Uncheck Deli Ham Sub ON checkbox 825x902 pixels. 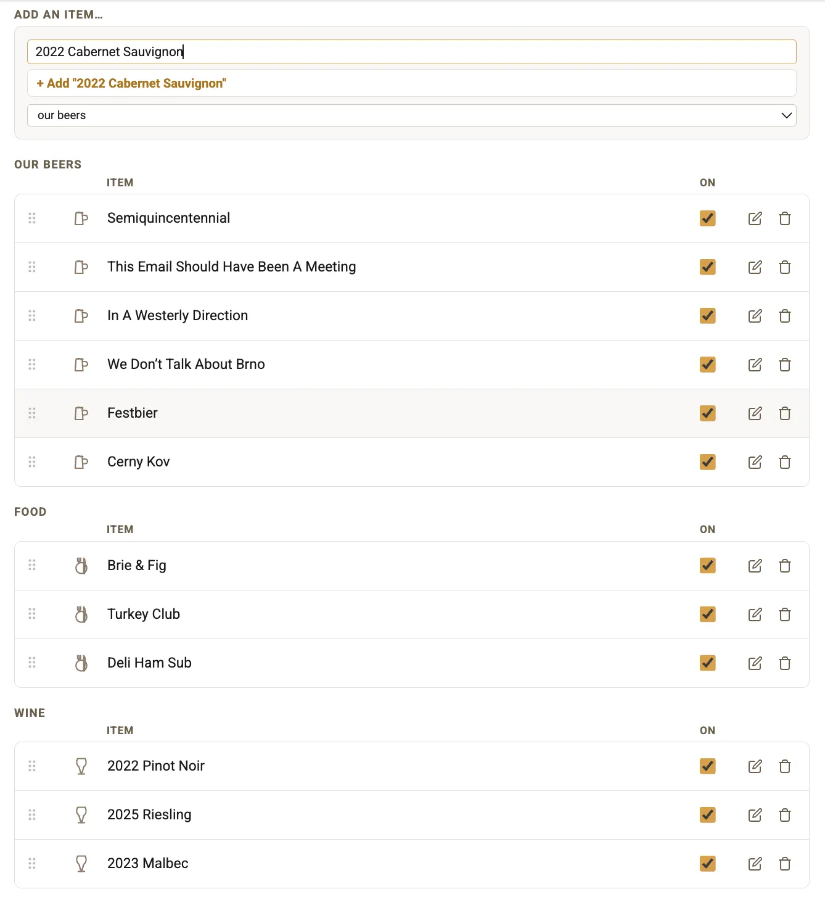[708, 663]
